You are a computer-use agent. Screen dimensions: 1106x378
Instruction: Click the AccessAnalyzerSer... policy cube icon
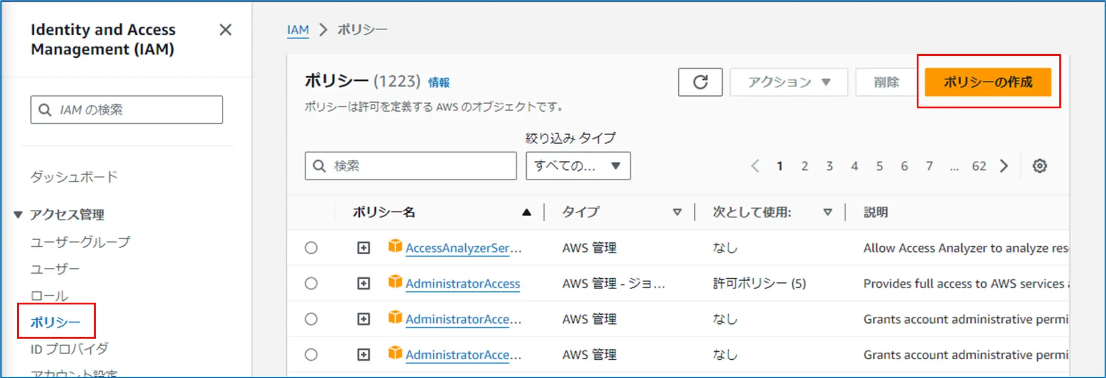click(x=395, y=246)
